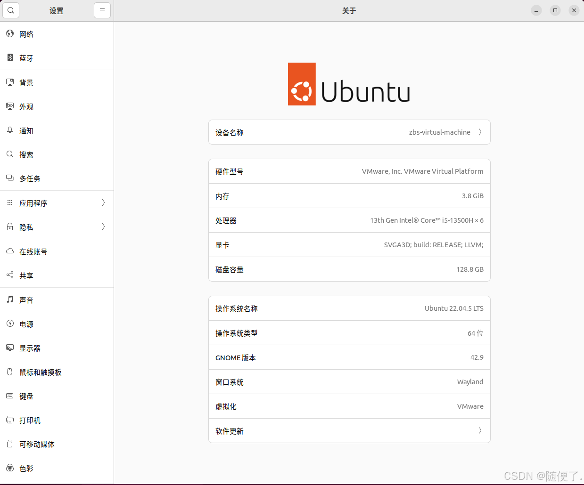This screenshot has width=584, height=485.
Task: Open 多任务 settings panel
Action: (x=57, y=178)
